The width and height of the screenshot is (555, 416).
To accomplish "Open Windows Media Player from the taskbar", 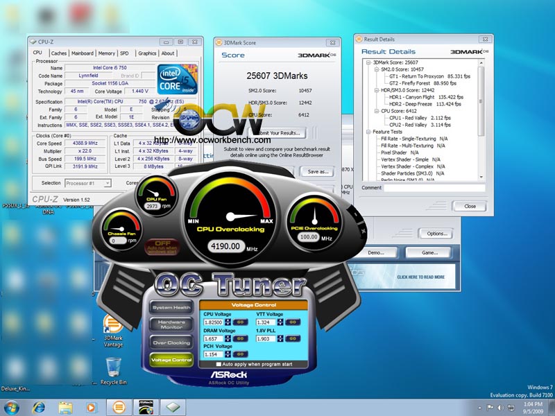I will tap(91, 408).
